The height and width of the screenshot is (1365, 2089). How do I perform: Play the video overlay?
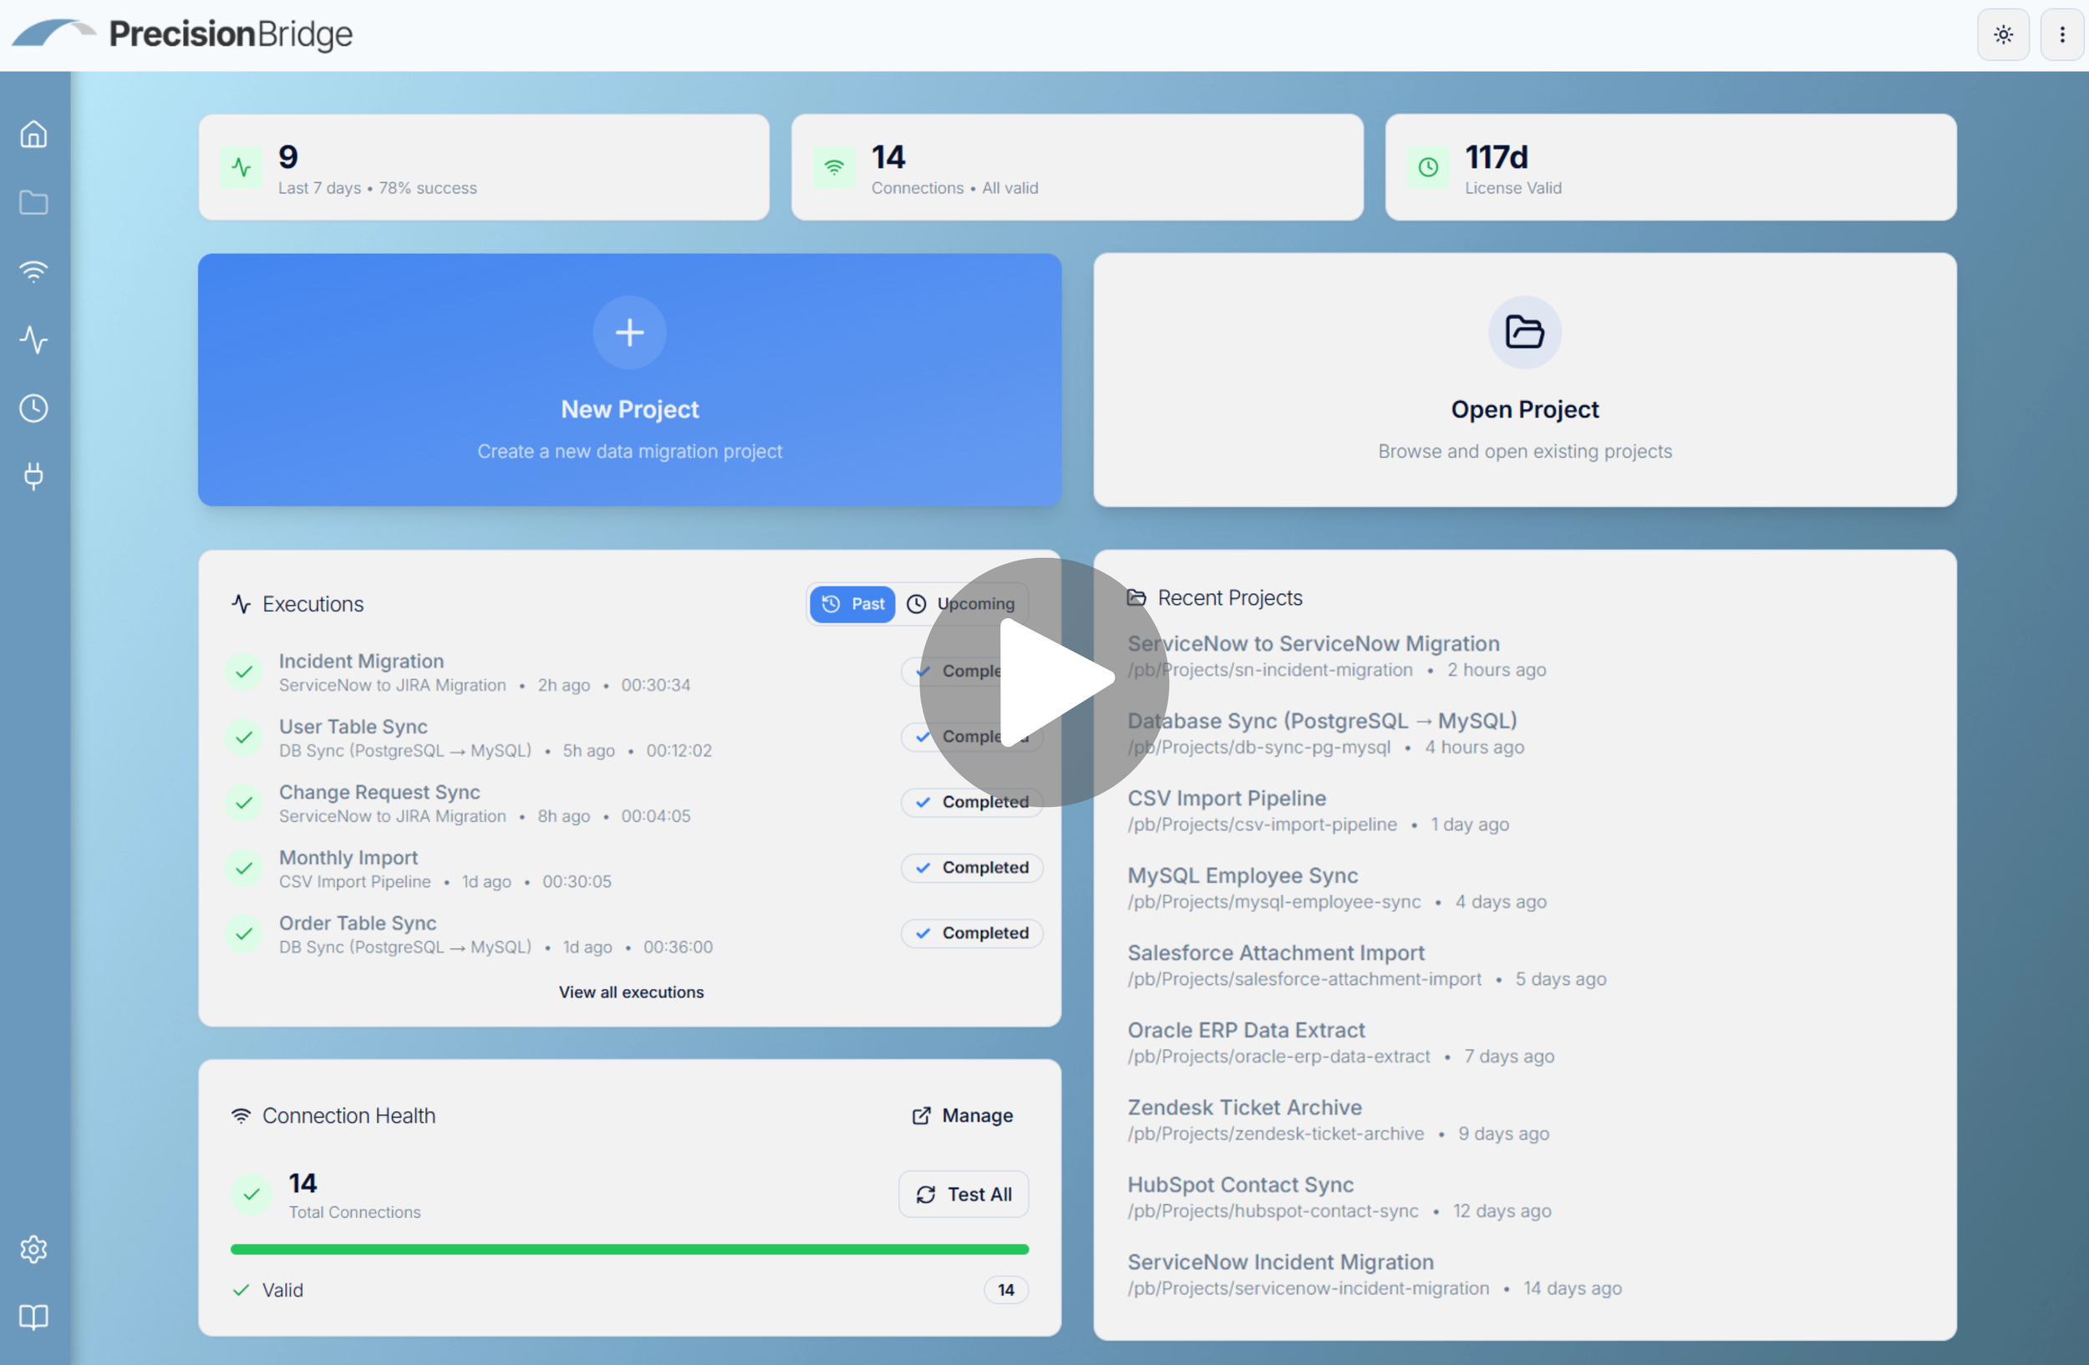[x=1044, y=682]
